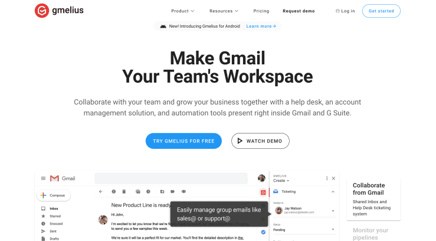
Task: Click Request demo in navigation
Action: tap(299, 11)
